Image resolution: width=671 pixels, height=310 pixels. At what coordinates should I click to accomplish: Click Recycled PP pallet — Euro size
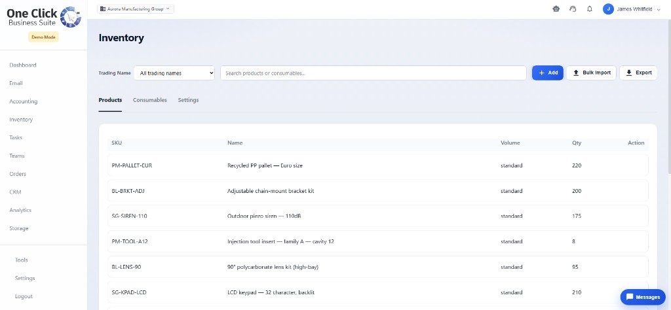[x=265, y=165]
